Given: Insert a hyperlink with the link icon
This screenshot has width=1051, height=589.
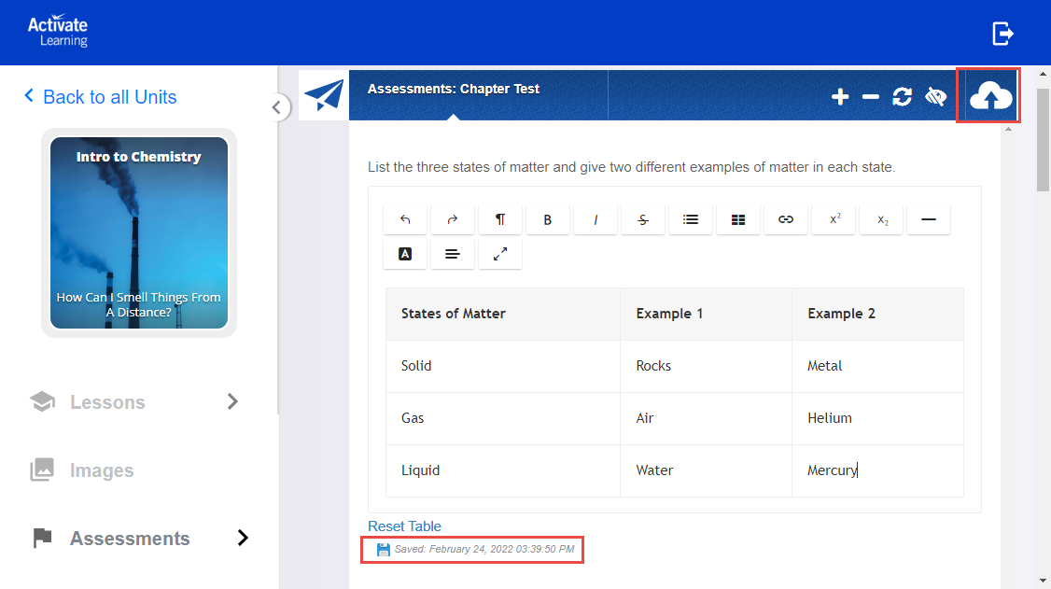Looking at the screenshot, I should [786, 219].
